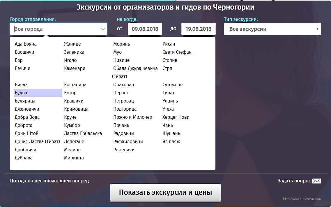Click the Задать вопрос link
The width and height of the screenshot is (331, 207).
294,181
